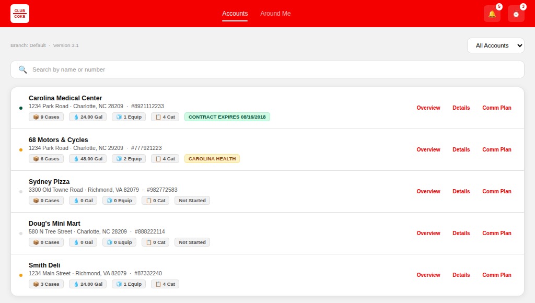Click the Club Coke logo
The height and width of the screenshot is (303, 535).
20,14
